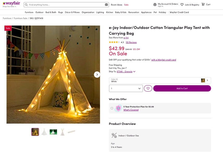
Task: Click into the Find anything home search field
Action: tap(66, 5)
